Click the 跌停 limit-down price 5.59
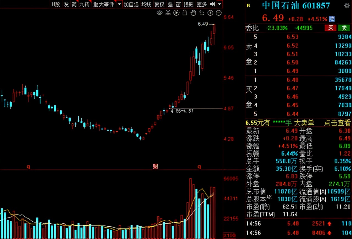This screenshot has height=239, width=352. [345, 176]
